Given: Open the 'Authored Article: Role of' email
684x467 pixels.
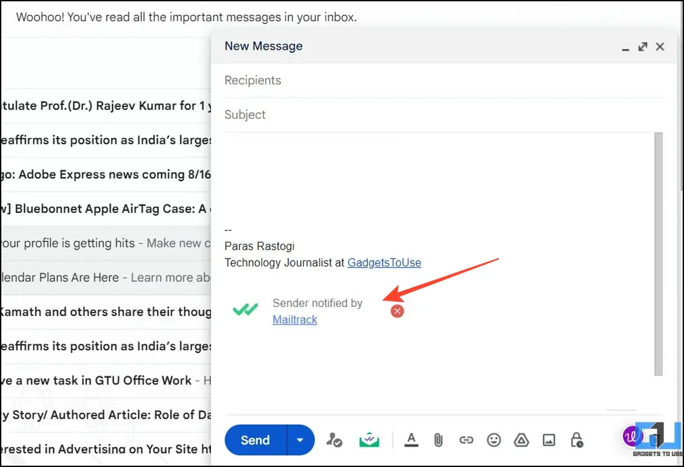Looking at the screenshot, I should [x=106, y=415].
